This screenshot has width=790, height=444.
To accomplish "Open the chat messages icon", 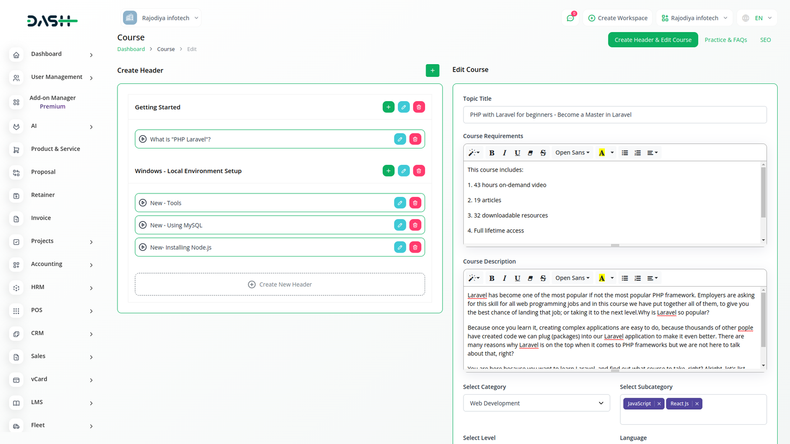I will [570, 18].
